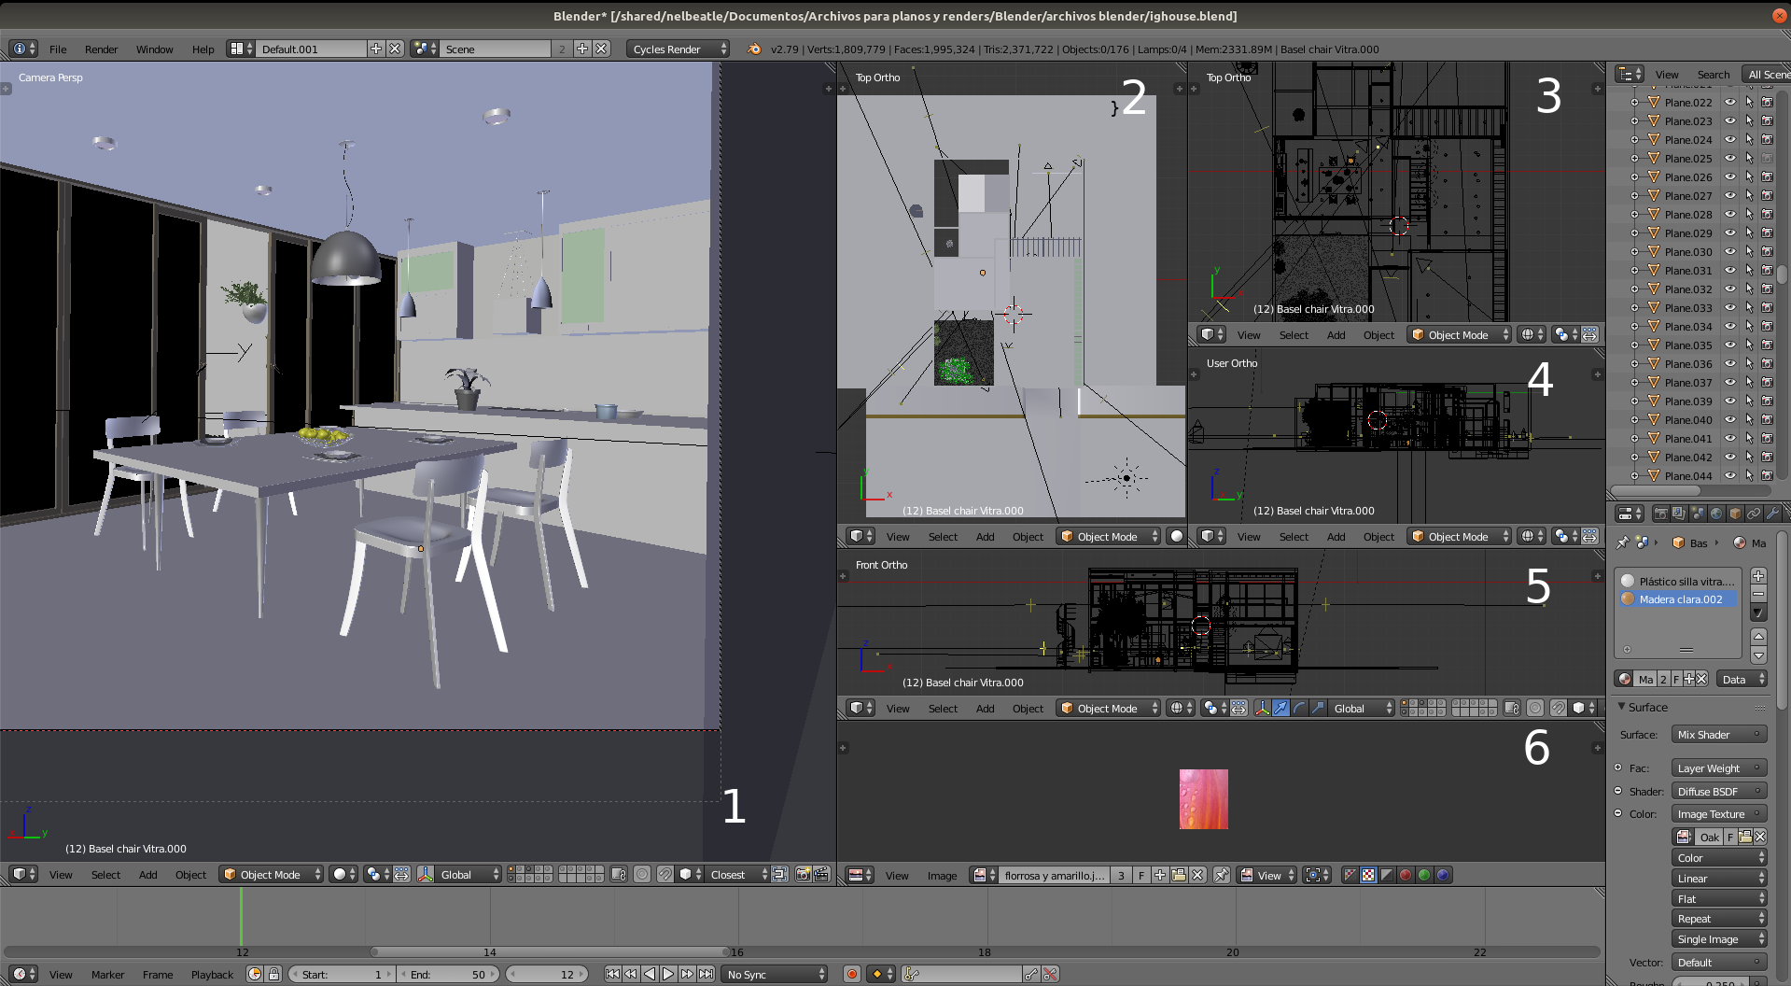Open the Playback menu in timeline

click(212, 975)
